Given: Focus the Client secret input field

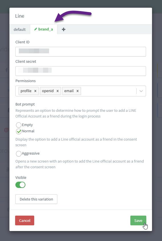Looking at the screenshot, I should click(80, 71).
